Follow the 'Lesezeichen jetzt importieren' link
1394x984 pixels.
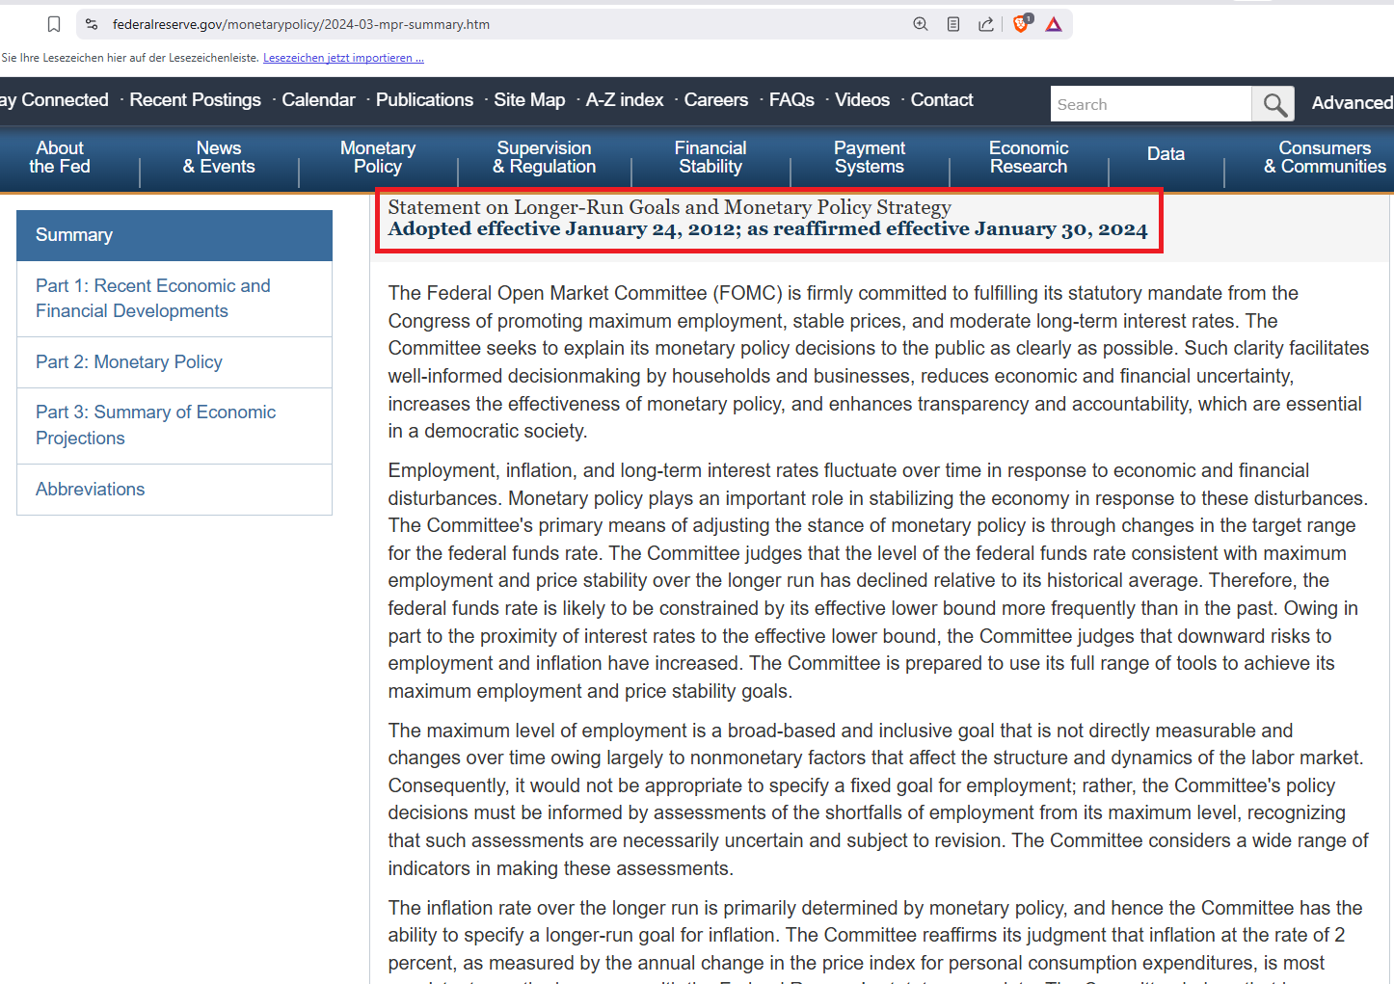click(343, 58)
